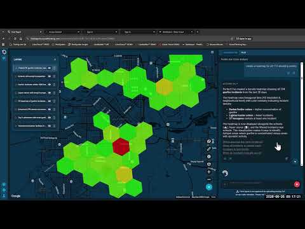Click the orange hexagon in the upper heatmap cluster
Image resolution: width=305 pixels, height=229 pixels.
click(x=164, y=87)
